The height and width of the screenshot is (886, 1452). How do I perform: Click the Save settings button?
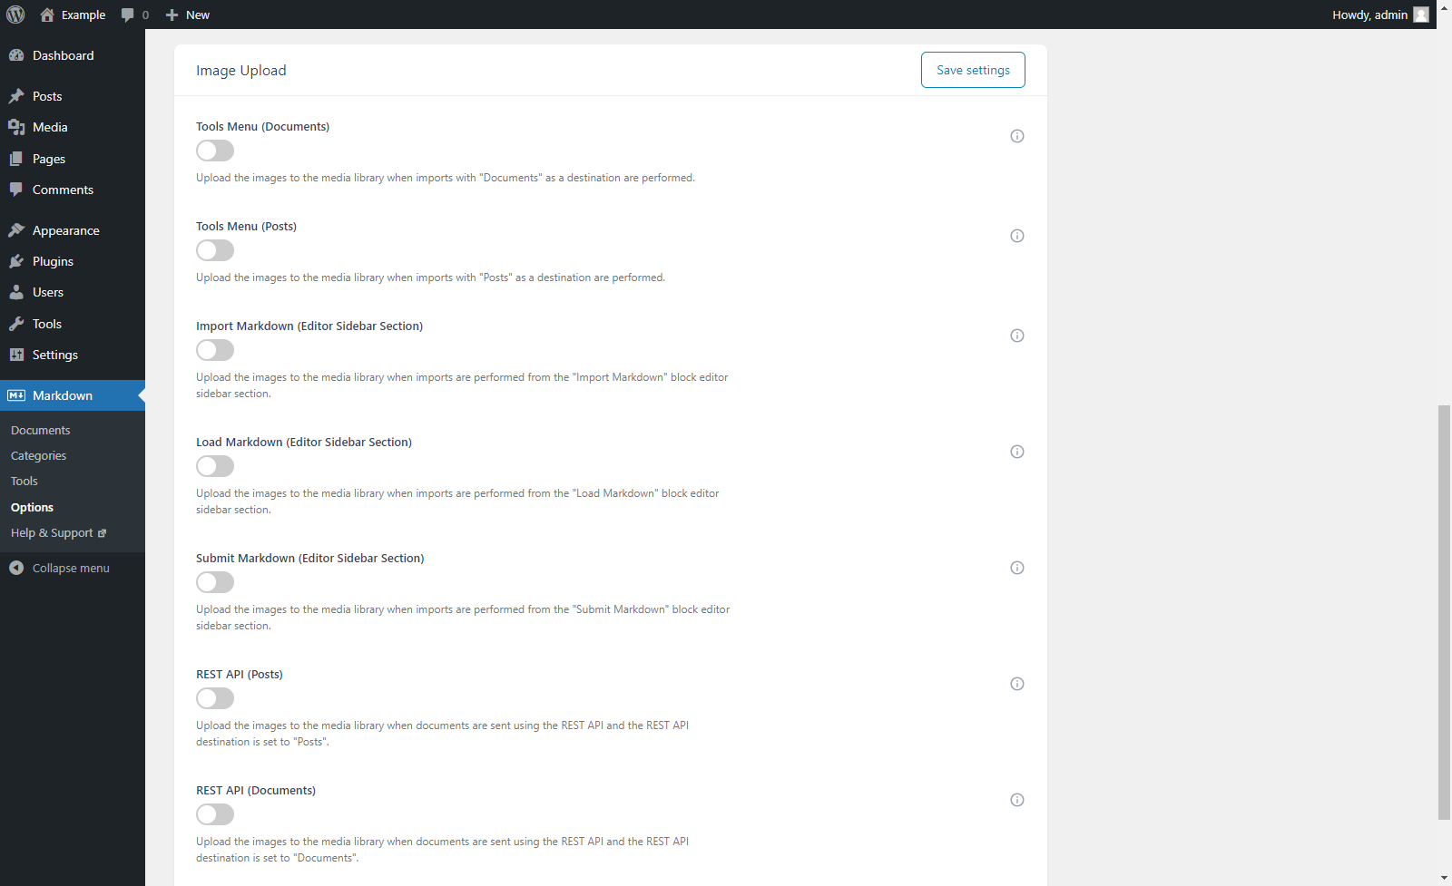click(x=973, y=70)
